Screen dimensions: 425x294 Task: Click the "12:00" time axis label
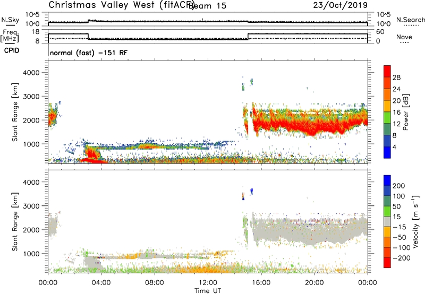[x=208, y=283]
